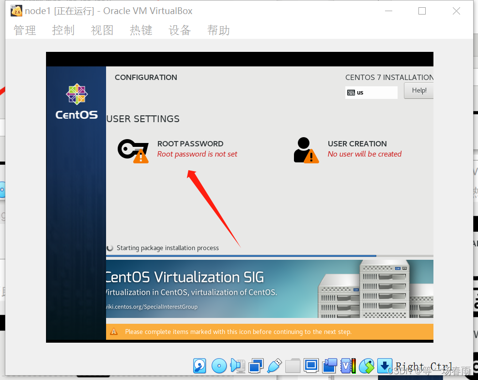The width and height of the screenshot is (478, 380).
Task: Click the recording status icon
Action: coord(329,365)
